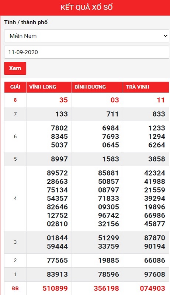Select the VĨNH LONG column header

click(43, 87)
